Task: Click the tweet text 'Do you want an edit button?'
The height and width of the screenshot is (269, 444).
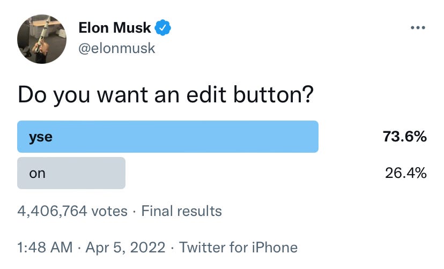Action: coord(166,95)
